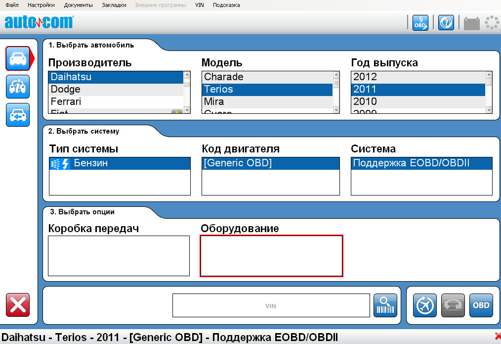The width and height of the screenshot is (501, 344).
Task: Click the battery status icon
Action: 472,23
